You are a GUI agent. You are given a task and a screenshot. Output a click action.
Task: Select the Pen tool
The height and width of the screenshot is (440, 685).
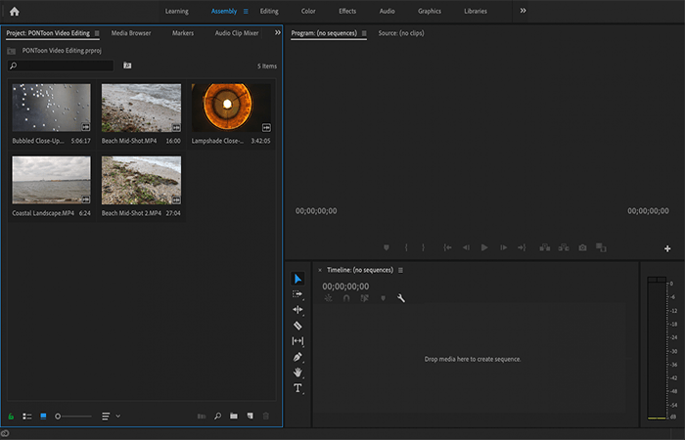[297, 357]
